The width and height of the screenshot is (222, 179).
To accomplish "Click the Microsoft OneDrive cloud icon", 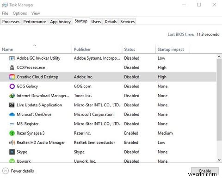I will click(12, 115).
